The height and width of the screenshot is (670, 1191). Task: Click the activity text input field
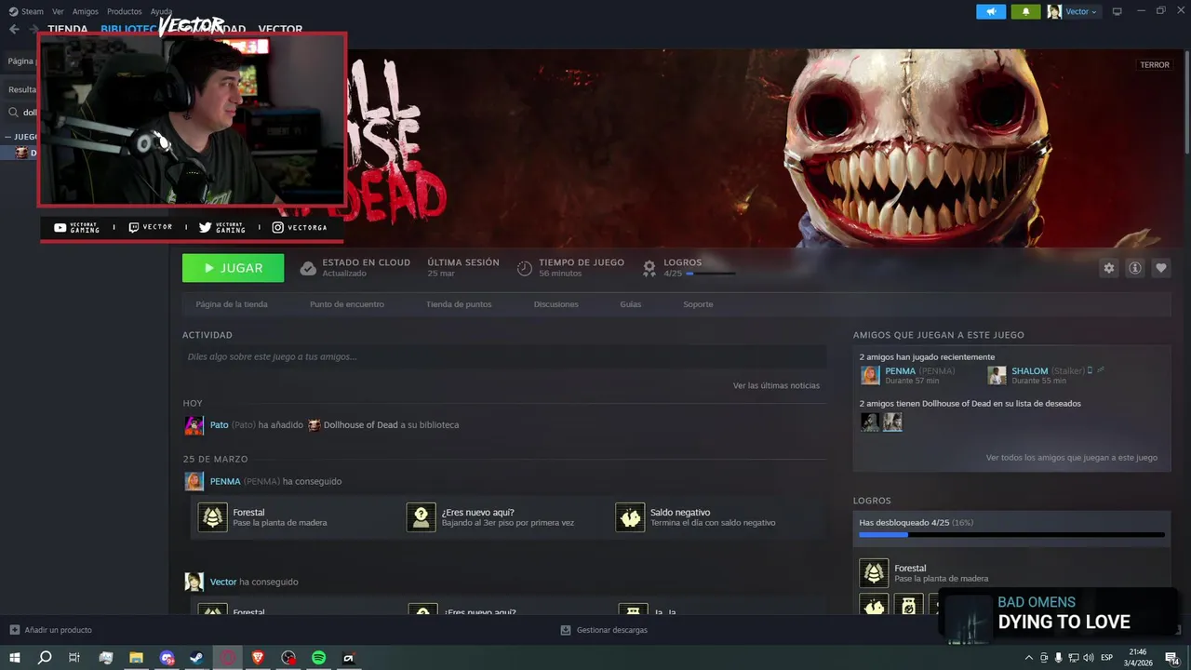point(504,356)
